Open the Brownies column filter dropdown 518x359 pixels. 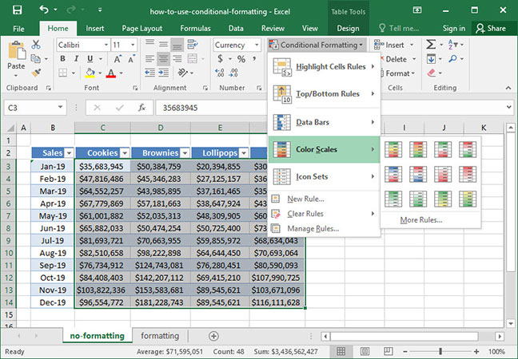pos(185,153)
